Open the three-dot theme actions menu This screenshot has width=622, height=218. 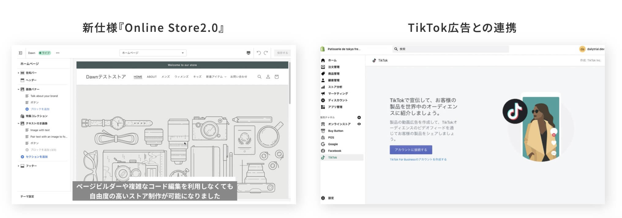click(58, 53)
